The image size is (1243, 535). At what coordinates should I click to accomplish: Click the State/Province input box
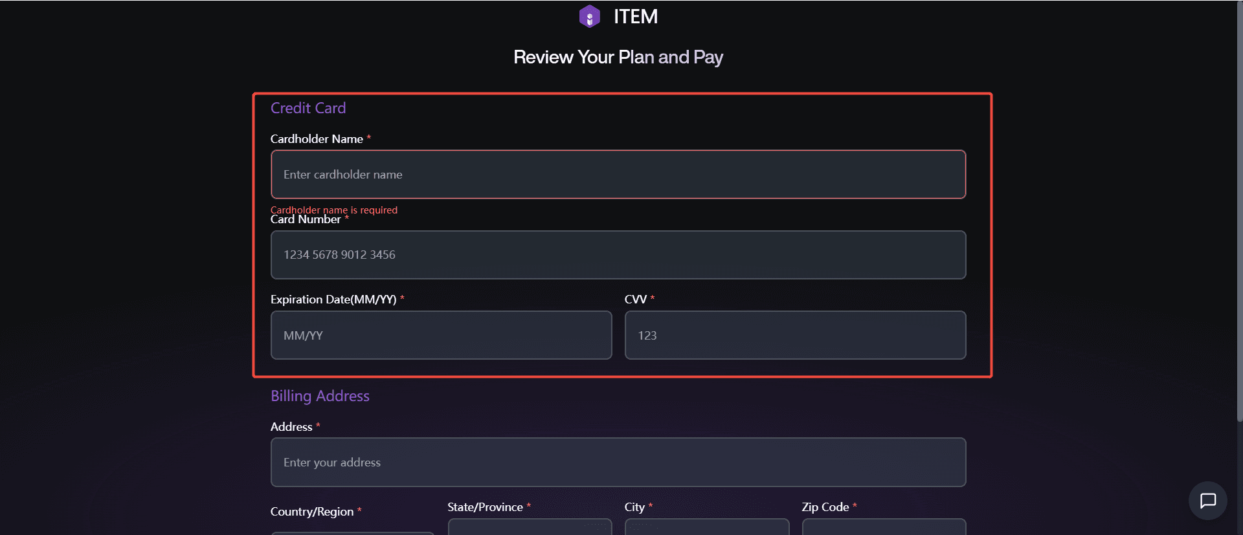[x=530, y=527]
